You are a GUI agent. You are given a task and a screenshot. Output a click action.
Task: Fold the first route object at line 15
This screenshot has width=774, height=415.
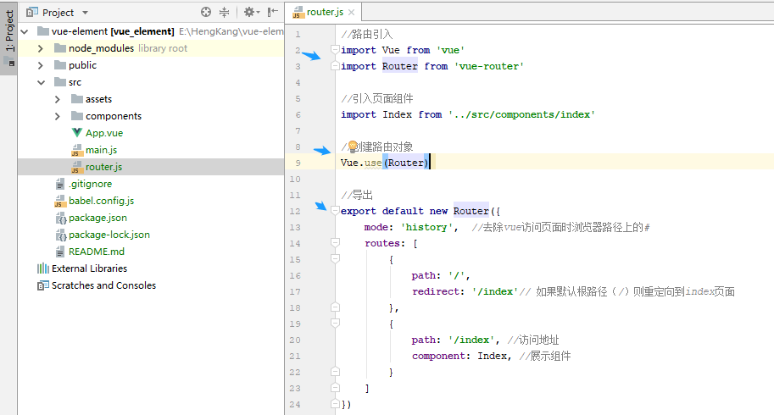tap(335, 259)
